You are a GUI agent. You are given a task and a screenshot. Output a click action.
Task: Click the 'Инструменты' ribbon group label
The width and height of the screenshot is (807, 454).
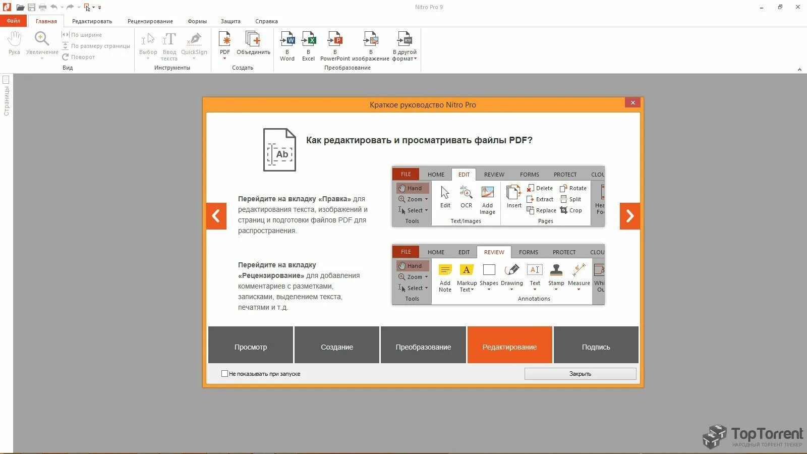(172, 68)
